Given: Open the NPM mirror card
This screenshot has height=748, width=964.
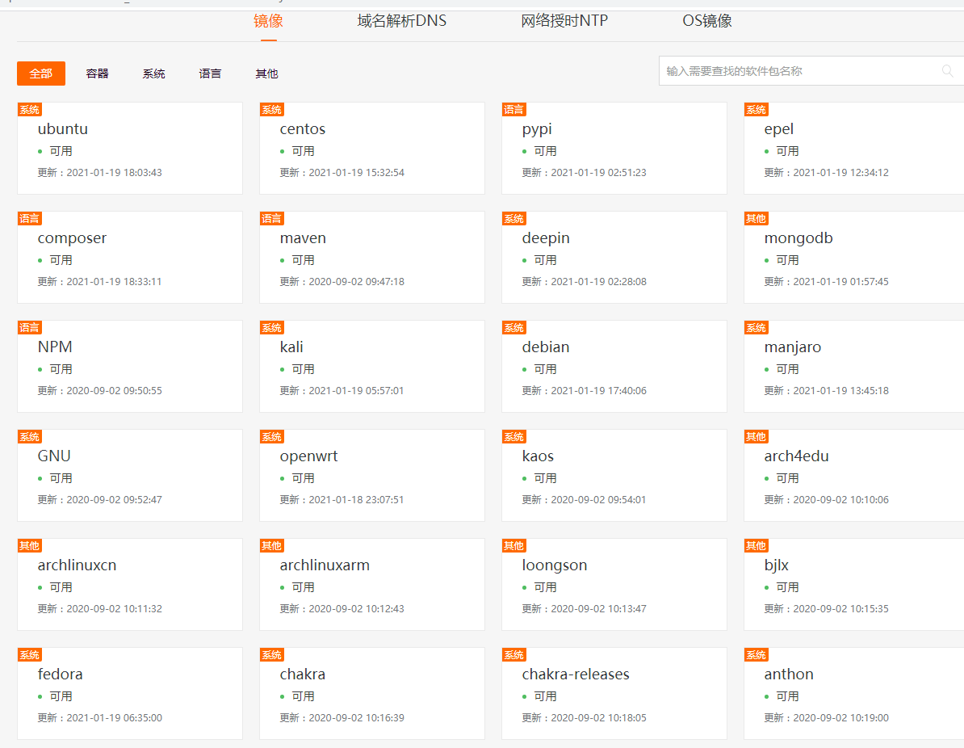Looking at the screenshot, I should (130, 366).
